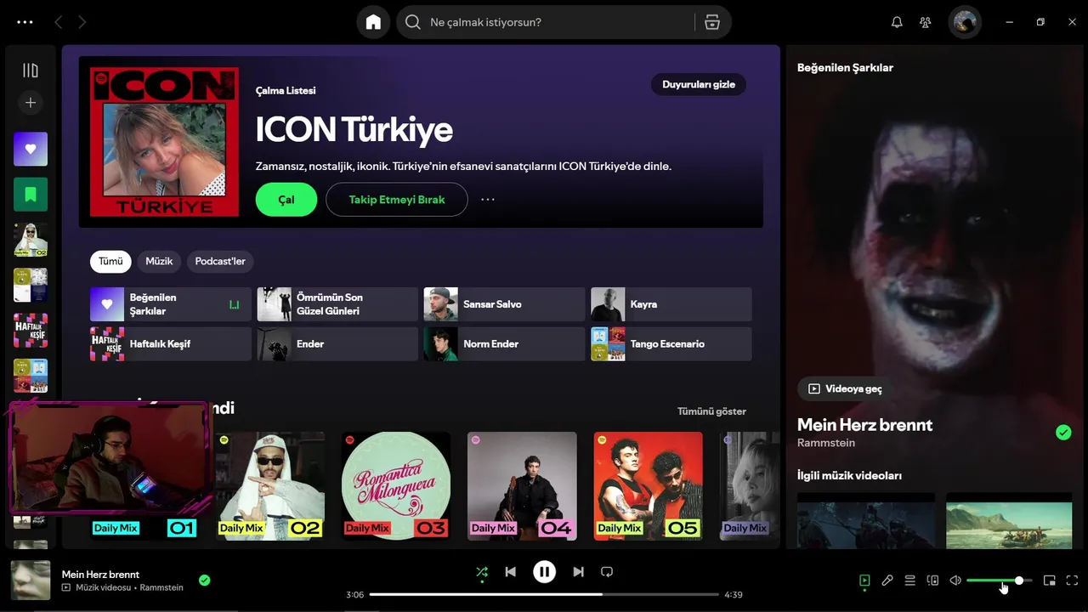Open the Browse icon in search bar
Viewport: 1088px width, 612px height.
[712, 22]
